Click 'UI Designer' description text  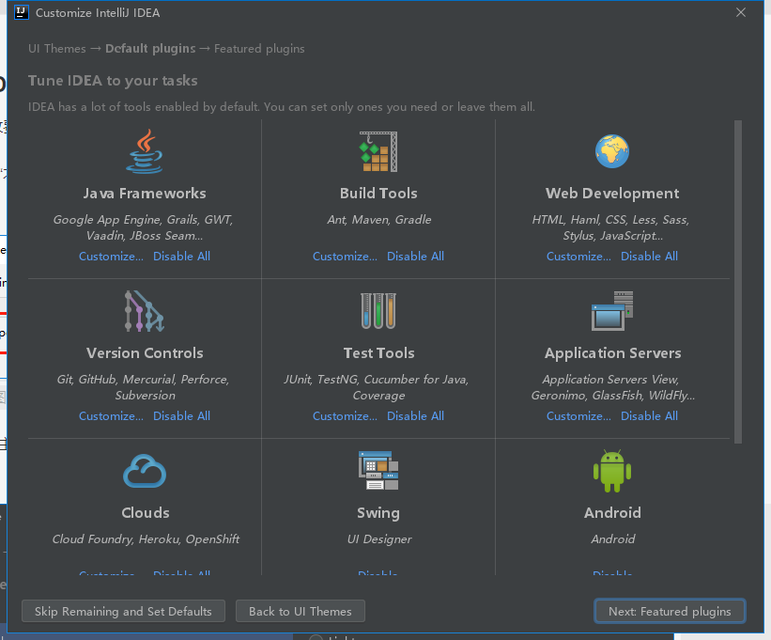point(379,539)
